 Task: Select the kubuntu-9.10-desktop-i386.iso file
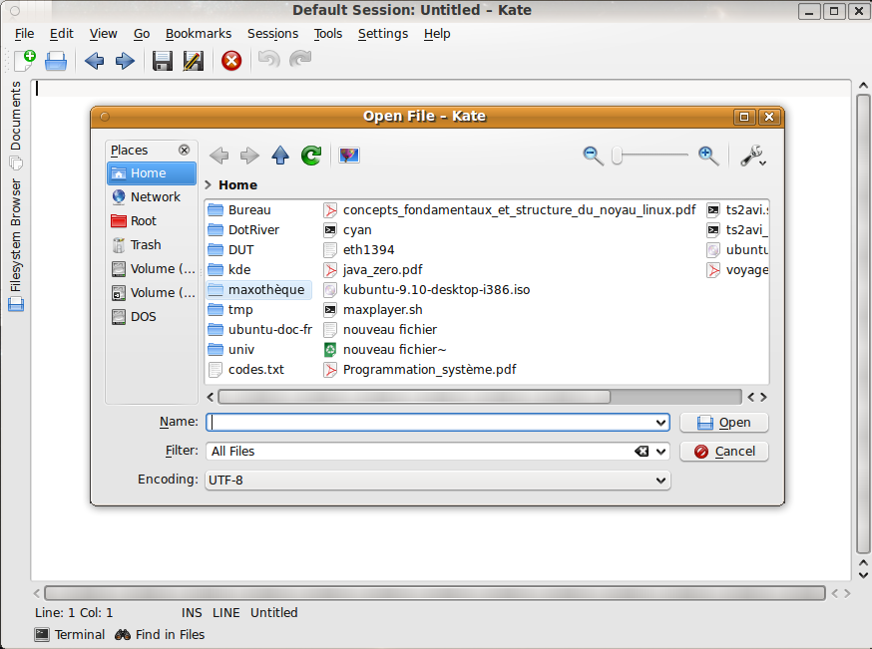point(427,290)
